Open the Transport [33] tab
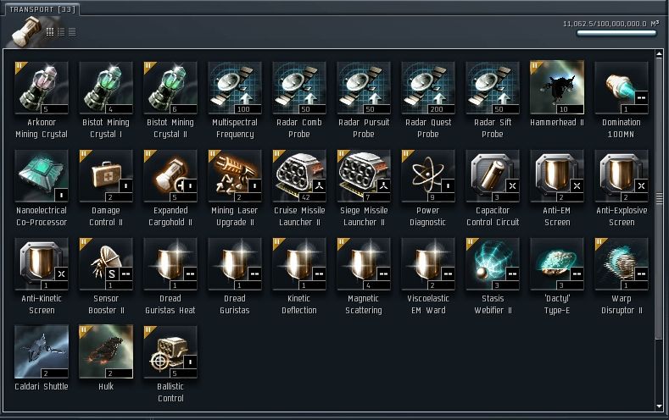This screenshot has width=669, height=420. point(42,9)
